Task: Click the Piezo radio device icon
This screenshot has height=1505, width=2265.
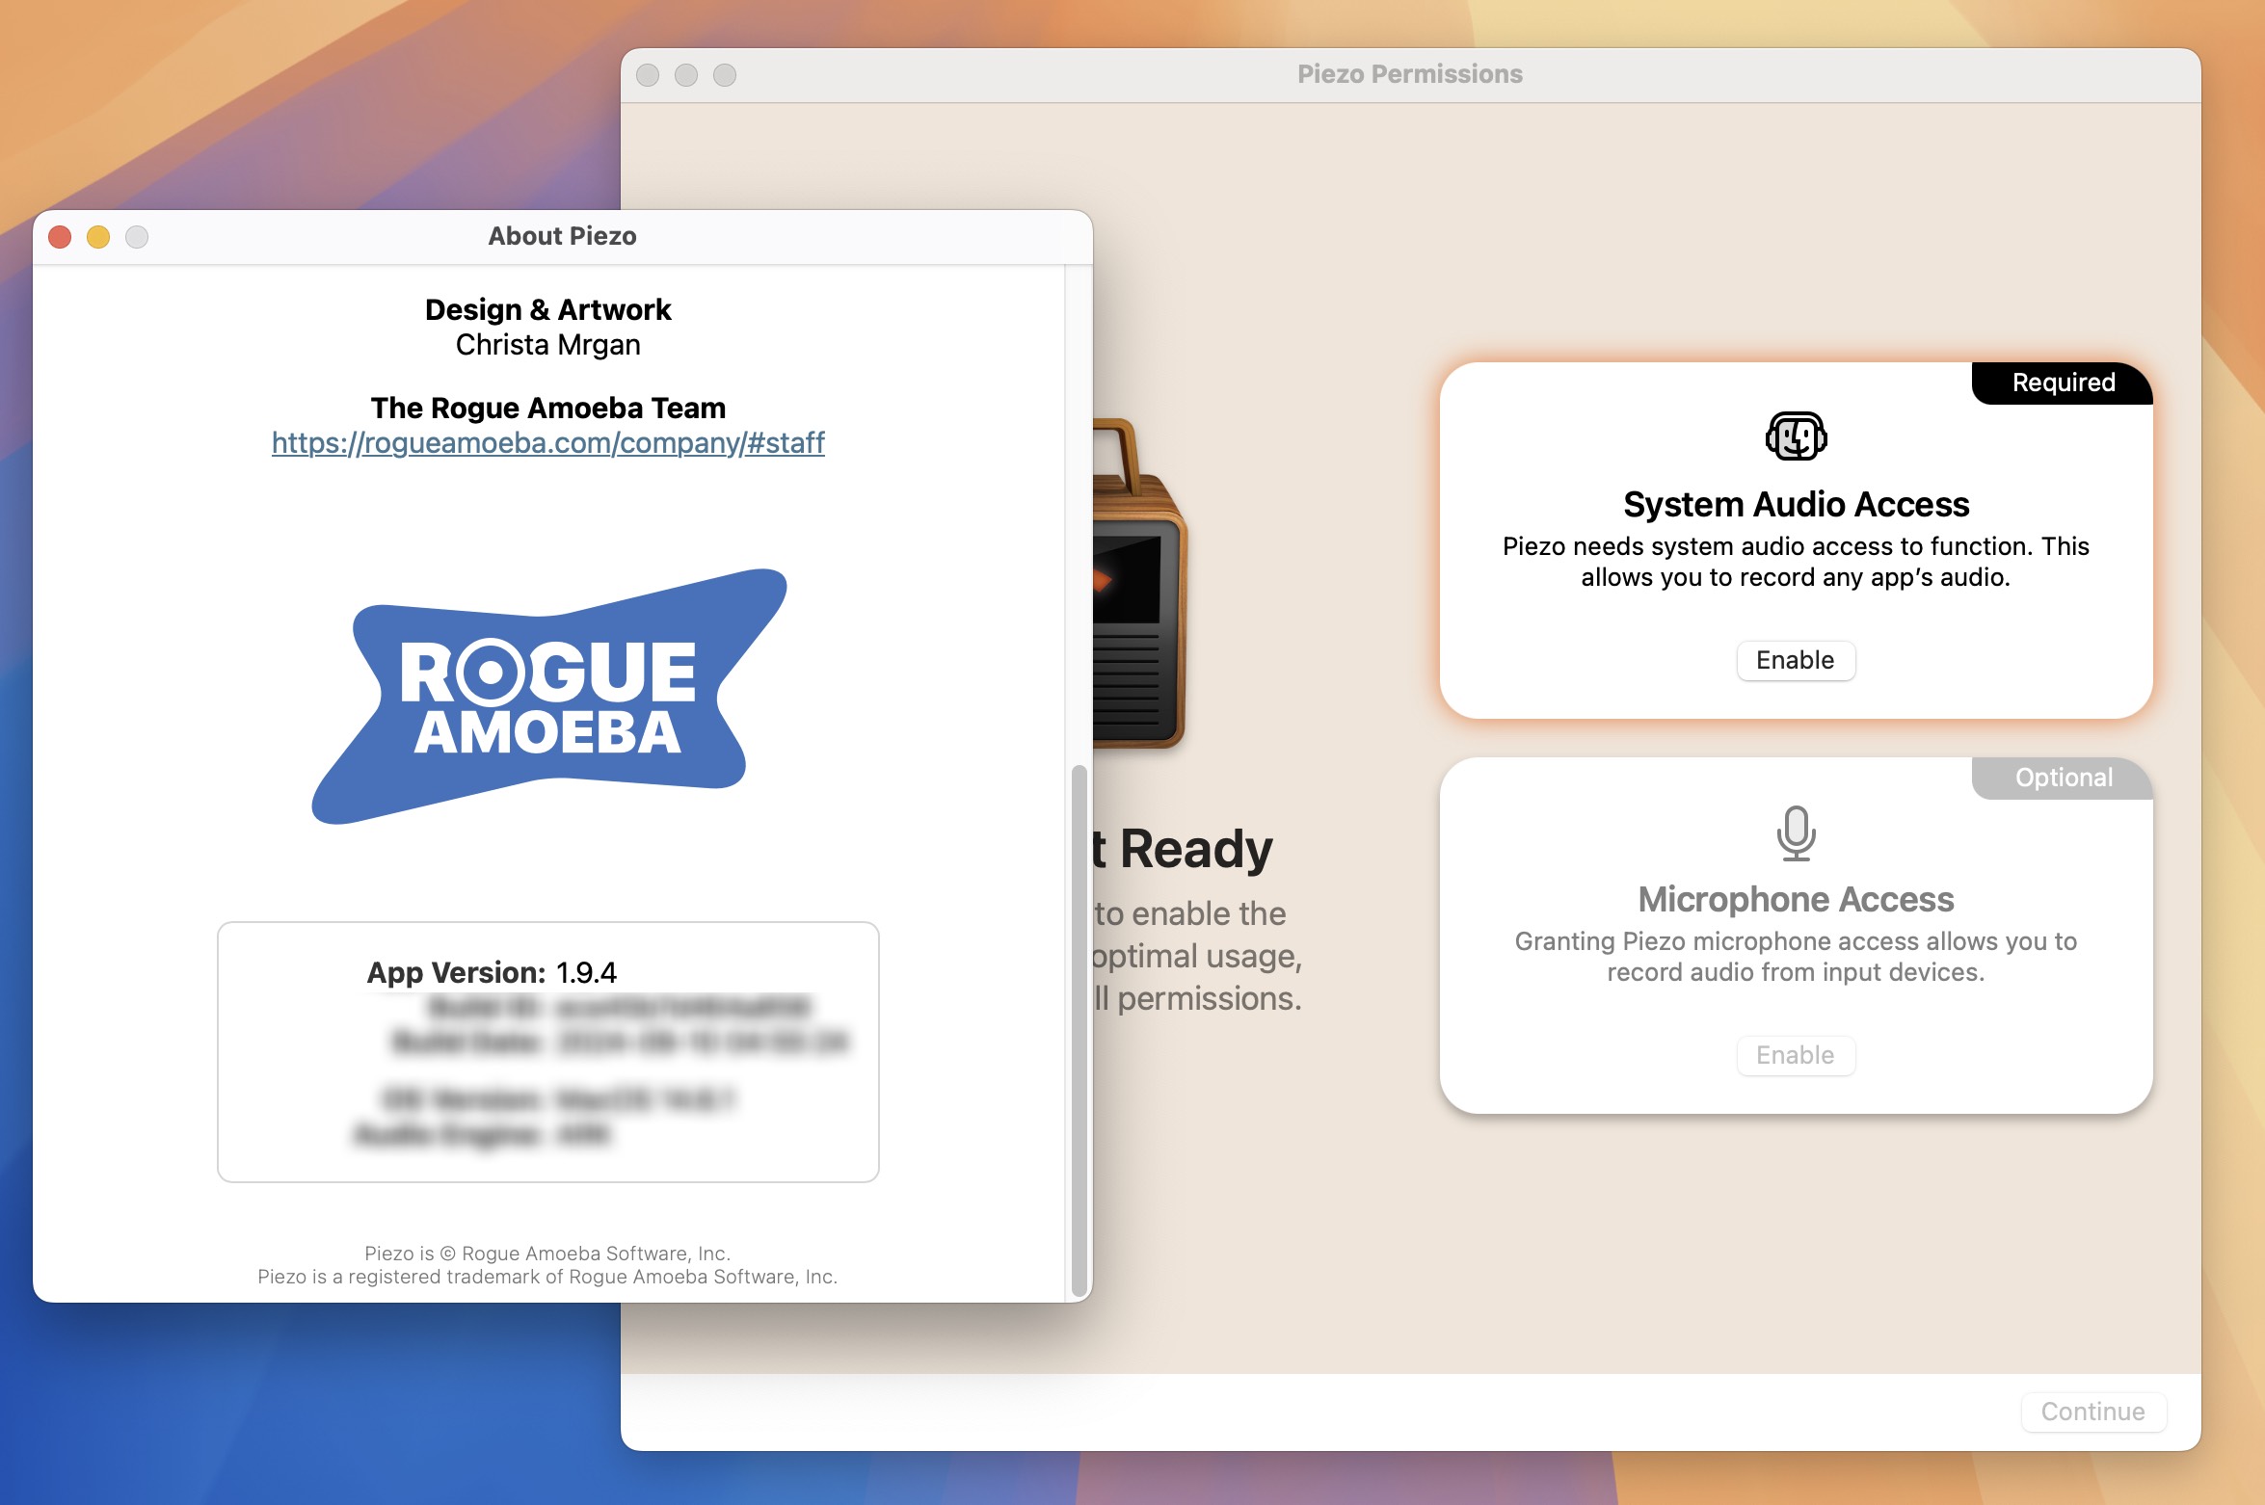Action: (x=1140, y=583)
